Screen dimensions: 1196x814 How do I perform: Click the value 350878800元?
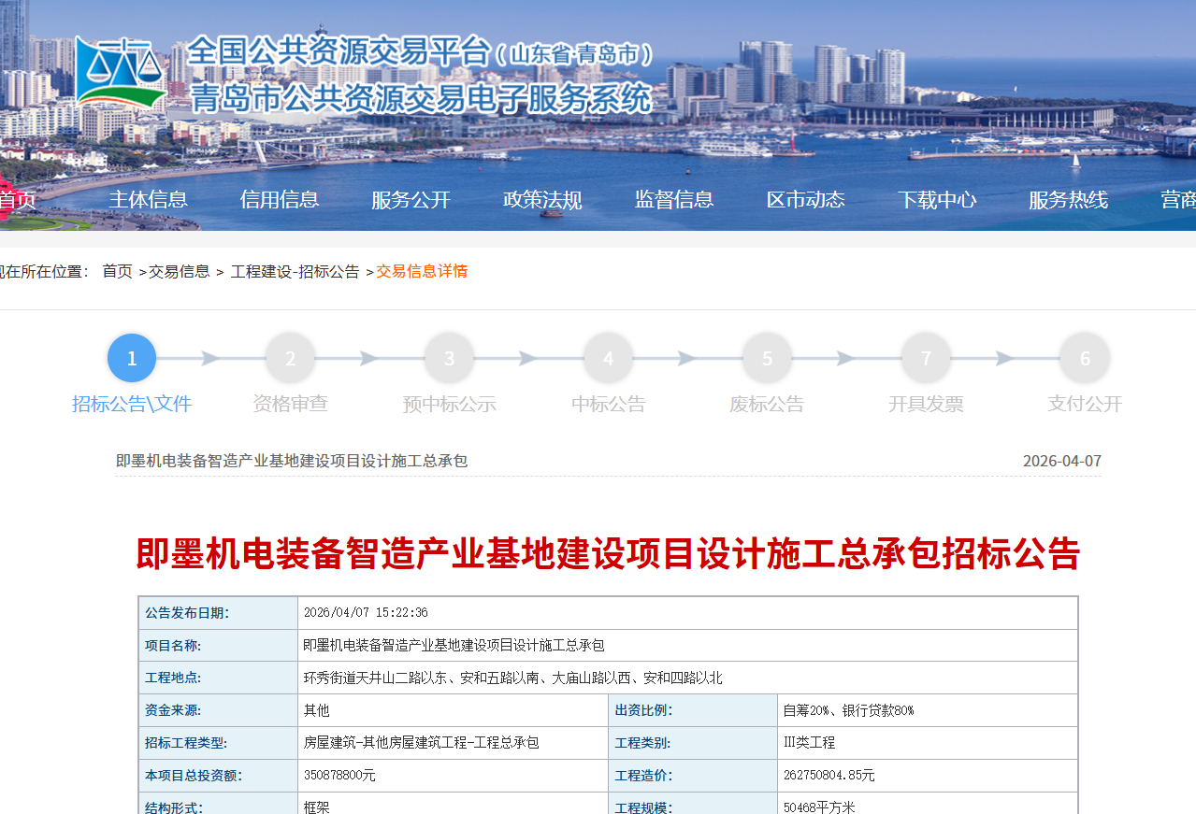pyautogui.click(x=339, y=776)
